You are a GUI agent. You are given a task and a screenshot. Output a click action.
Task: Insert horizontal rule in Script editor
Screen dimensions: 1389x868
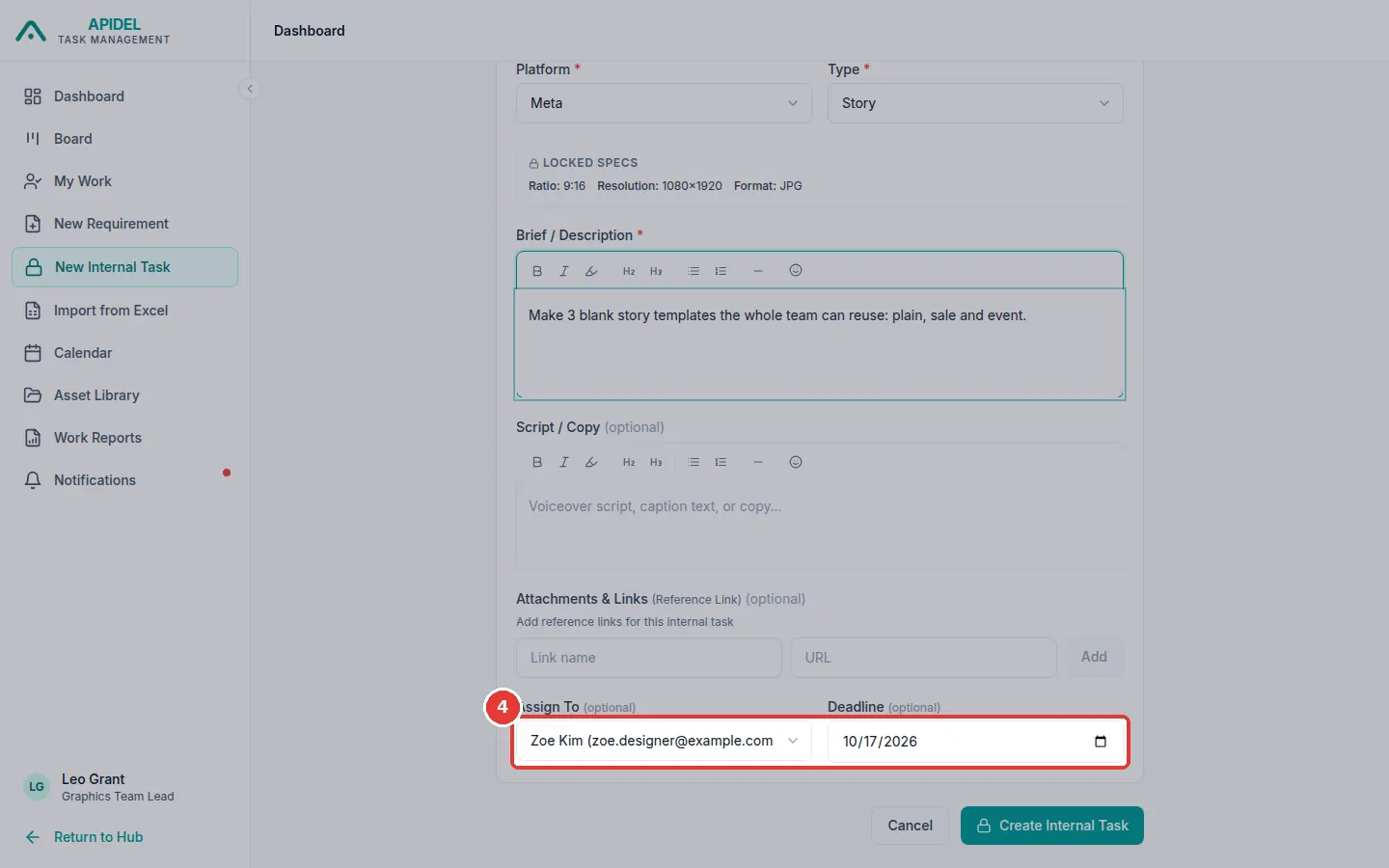point(758,463)
